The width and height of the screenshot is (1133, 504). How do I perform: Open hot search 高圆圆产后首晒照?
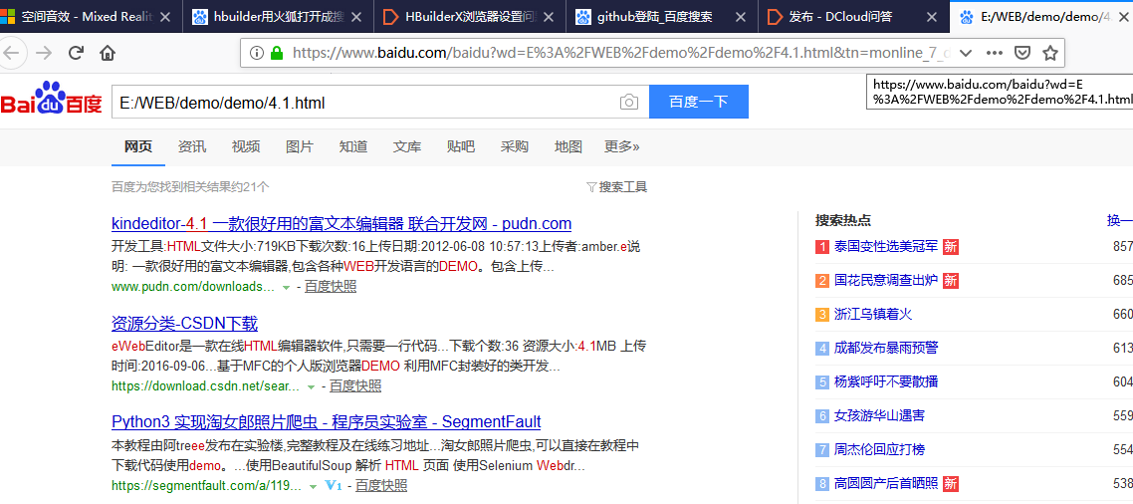(886, 483)
